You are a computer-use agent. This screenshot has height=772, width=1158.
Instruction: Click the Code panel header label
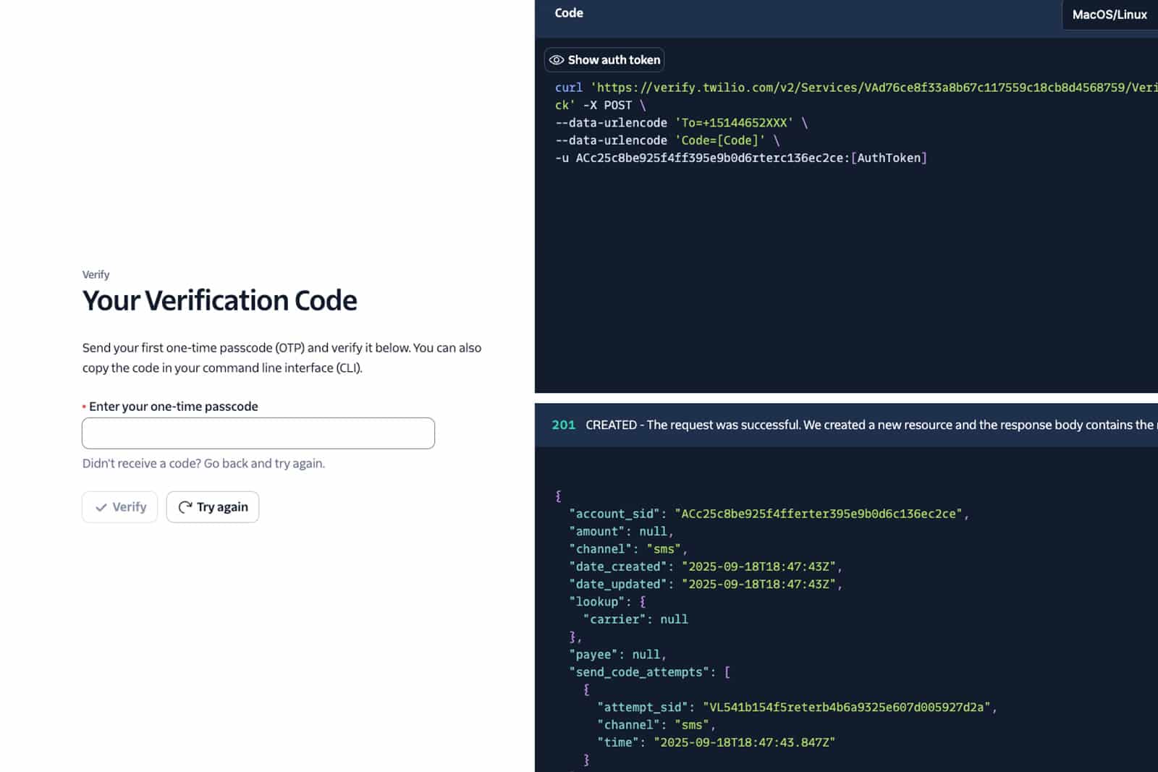point(569,13)
